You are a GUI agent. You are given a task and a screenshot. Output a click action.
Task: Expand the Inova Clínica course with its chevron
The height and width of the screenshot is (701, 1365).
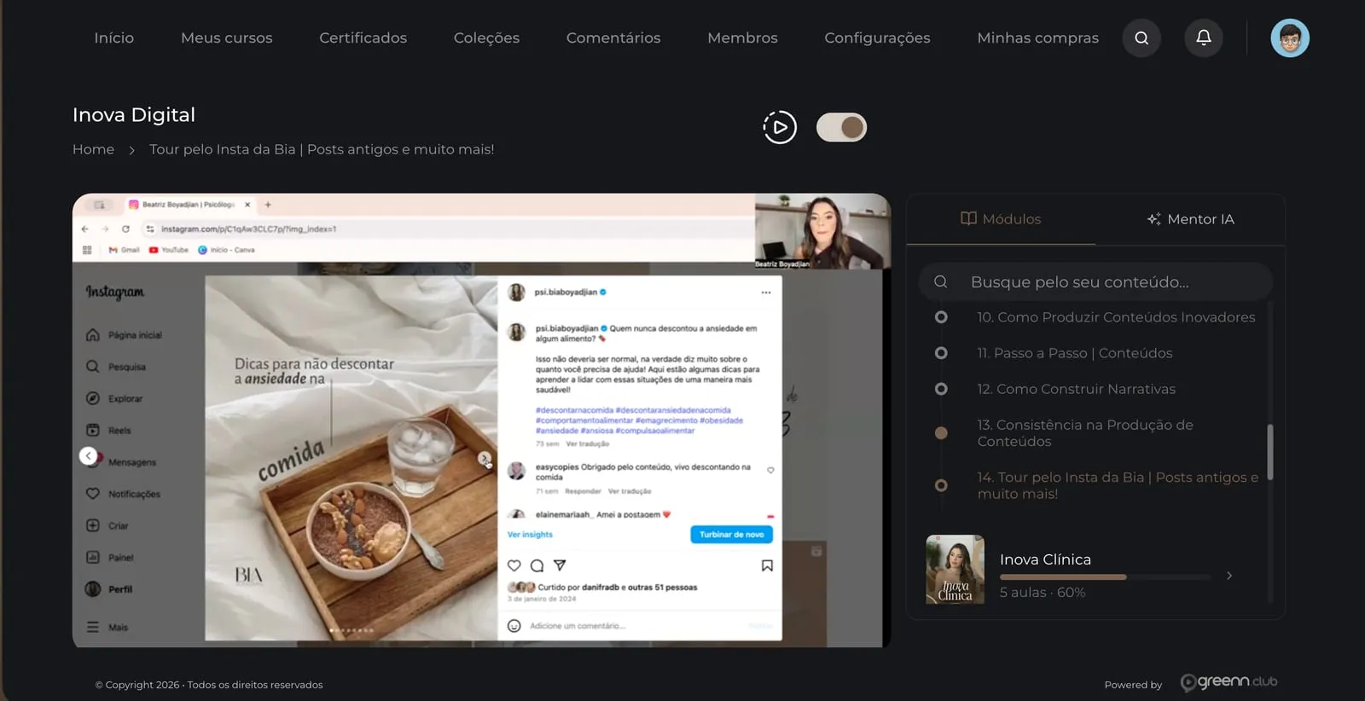[x=1229, y=576]
